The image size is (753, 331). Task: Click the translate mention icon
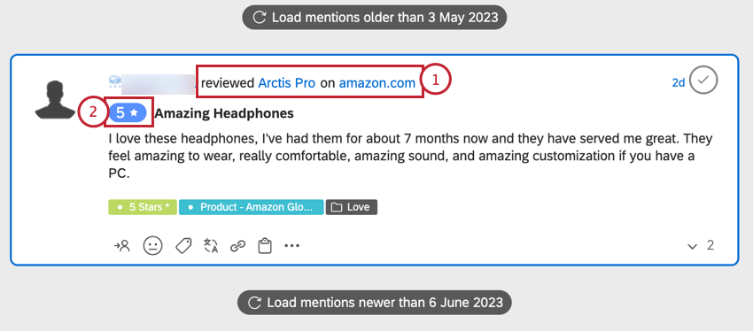click(x=211, y=246)
